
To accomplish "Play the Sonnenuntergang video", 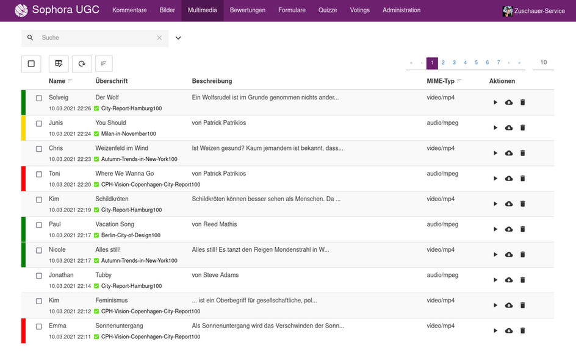I will tap(495, 330).
